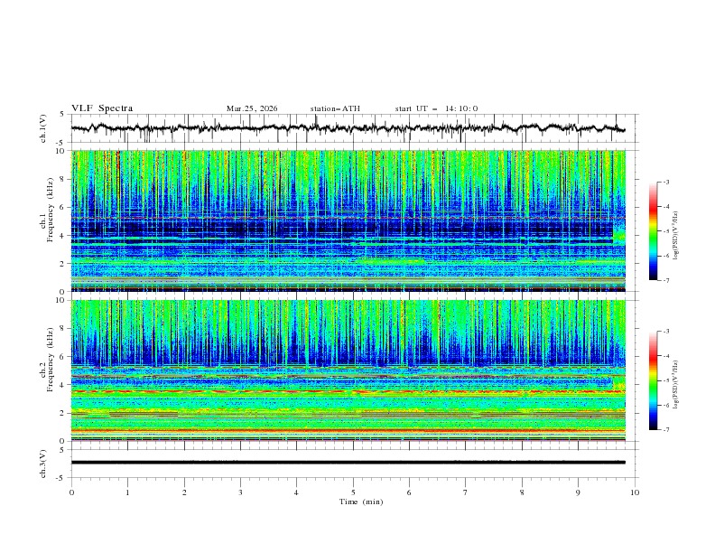
Task: Click the ch.1 waveform trace
Action: click(348, 128)
